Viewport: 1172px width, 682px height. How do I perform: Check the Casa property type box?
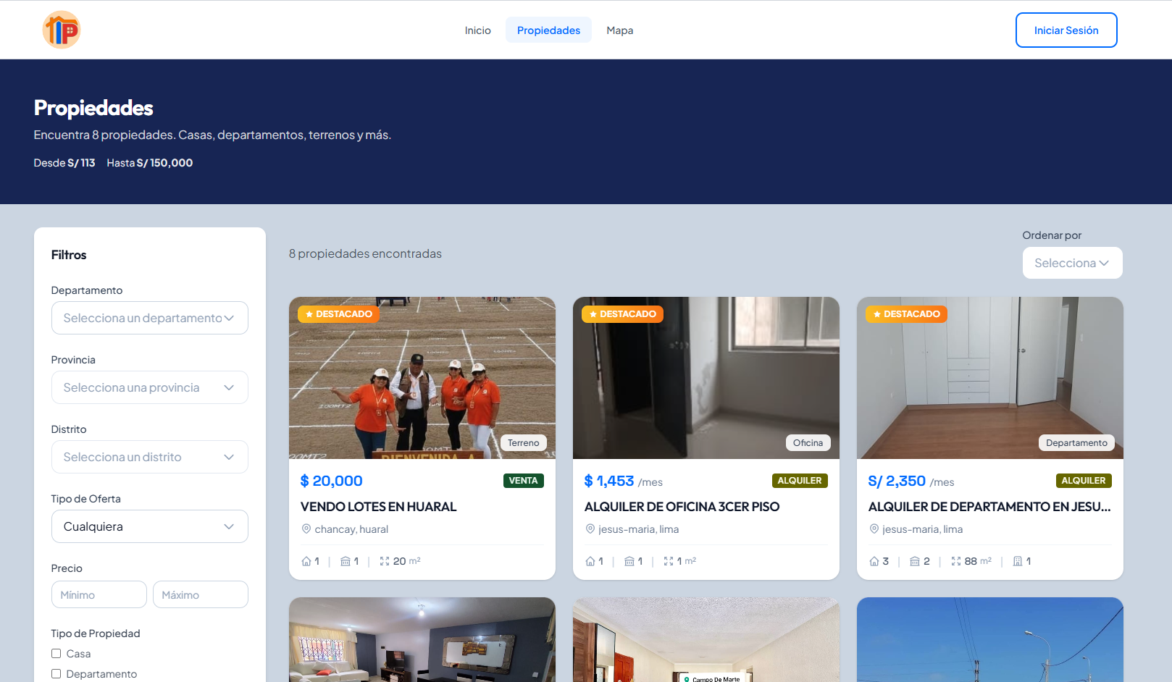coord(56,654)
